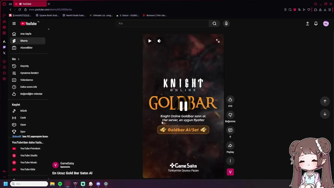Open Daha sonra izle list
This screenshot has height=188, width=334.
(x=28, y=87)
